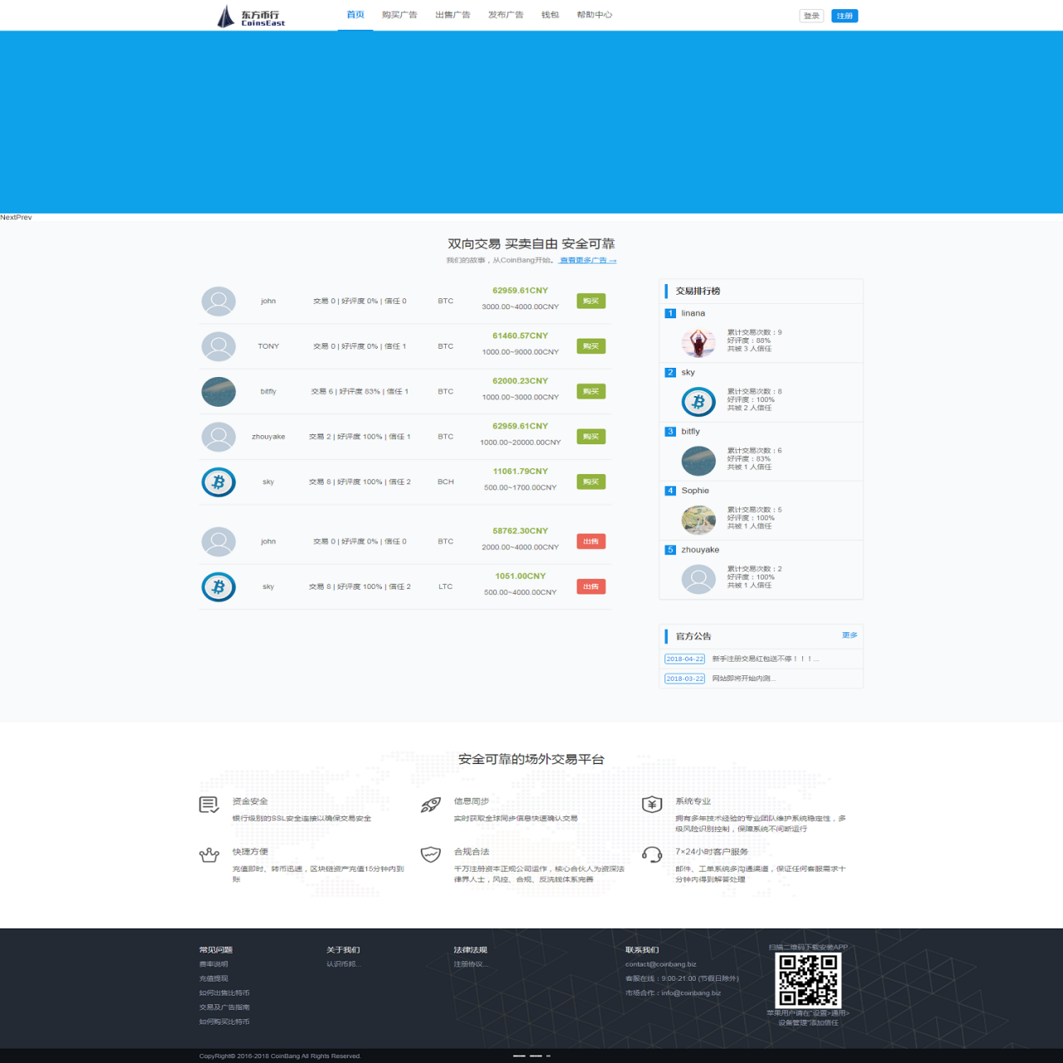The height and width of the screenshot is (1063, 1063).
Task: Click the 资金安全 document icon
Action: tap(208, 805)
